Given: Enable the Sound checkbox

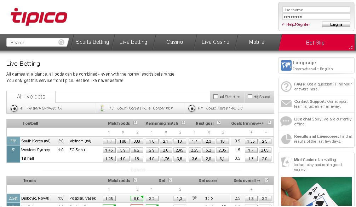Looking at the screenshot, I should click(x=250, y=96).
